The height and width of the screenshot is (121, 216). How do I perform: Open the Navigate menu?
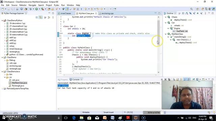point(32,5)
